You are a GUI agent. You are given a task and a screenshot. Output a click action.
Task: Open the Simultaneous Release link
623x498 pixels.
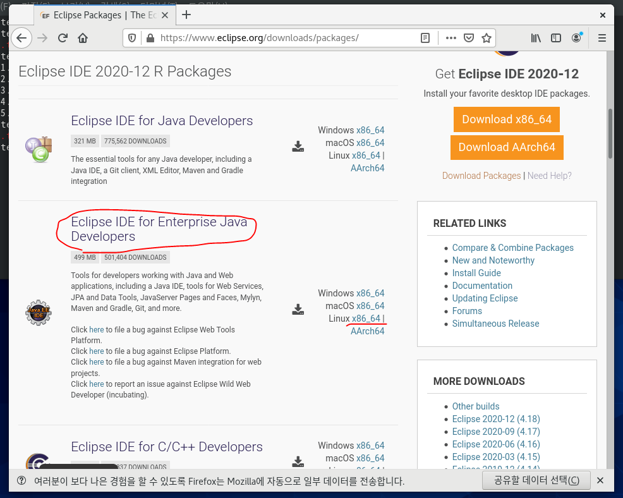pos(495,324)
